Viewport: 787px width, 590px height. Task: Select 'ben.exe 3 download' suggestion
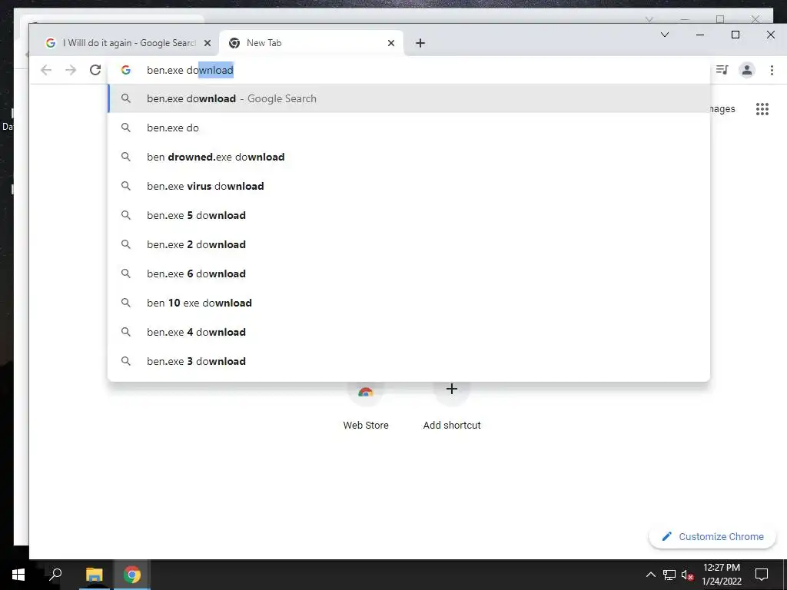409,361
